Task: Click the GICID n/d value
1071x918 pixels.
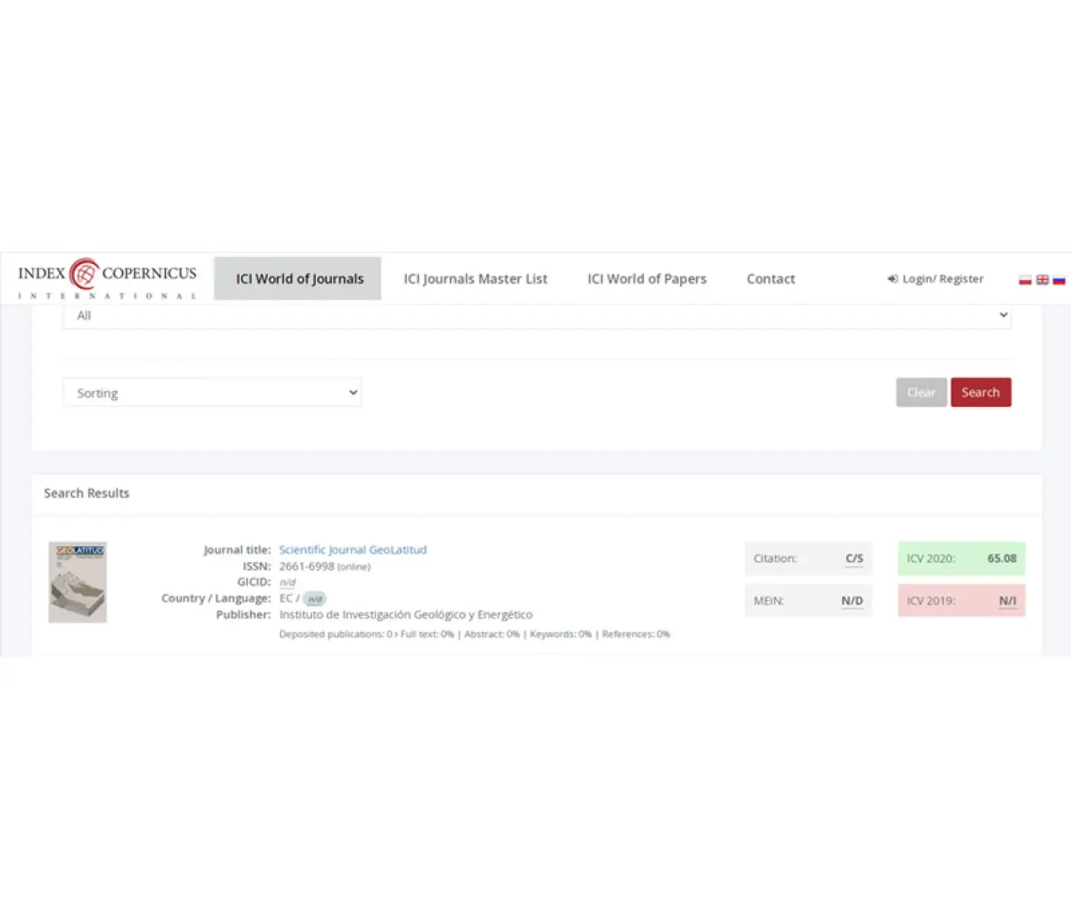Action: [x=288, y=583]
